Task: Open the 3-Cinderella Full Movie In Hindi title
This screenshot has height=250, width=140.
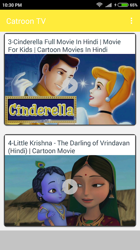Action: [64, 46]
